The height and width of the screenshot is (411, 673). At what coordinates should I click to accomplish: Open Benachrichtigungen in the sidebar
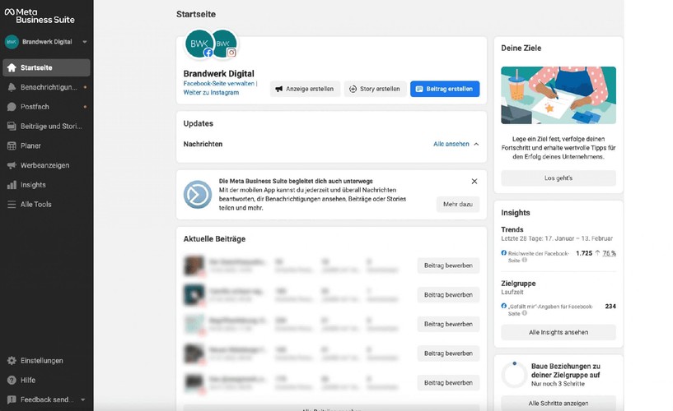point(46,87)
